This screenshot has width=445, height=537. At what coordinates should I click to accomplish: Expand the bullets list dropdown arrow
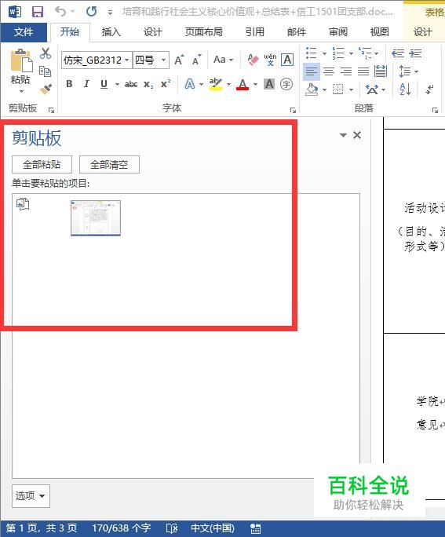coord(324,53)
